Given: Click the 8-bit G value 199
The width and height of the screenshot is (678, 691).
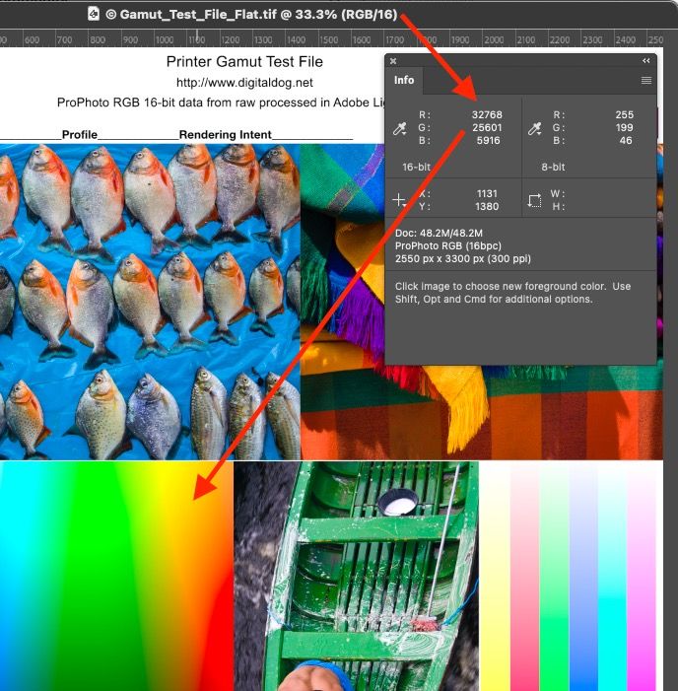Looking at the screenshot, I should tap(624, 128).
